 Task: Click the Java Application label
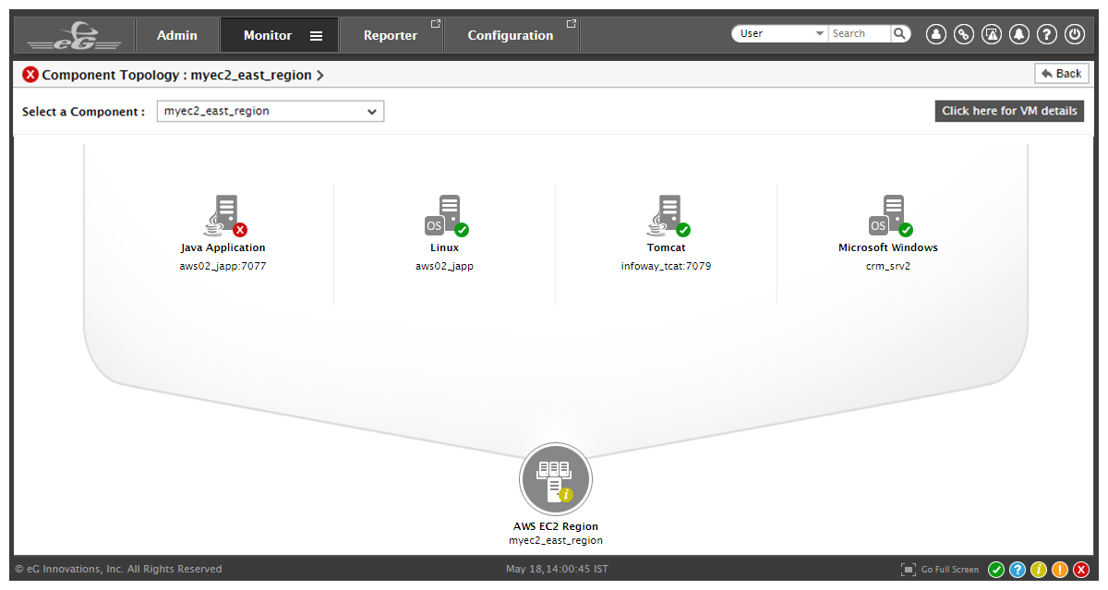click(x=223, y=247)
